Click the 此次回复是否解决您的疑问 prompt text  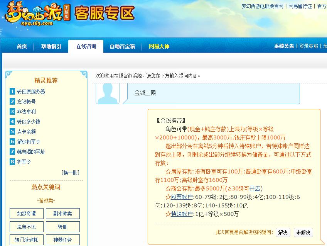point(244,232)
